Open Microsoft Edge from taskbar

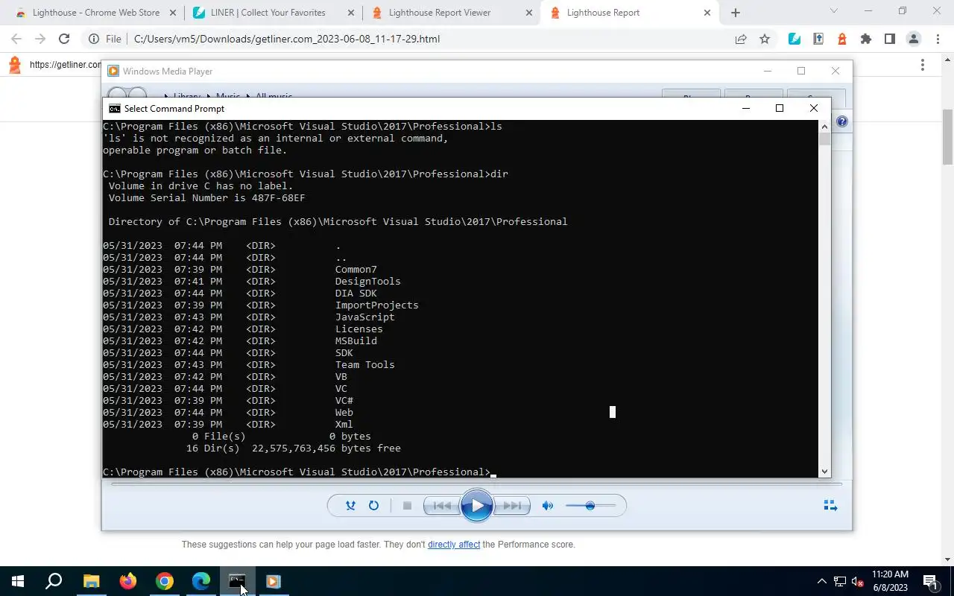[x=200, y=581]
